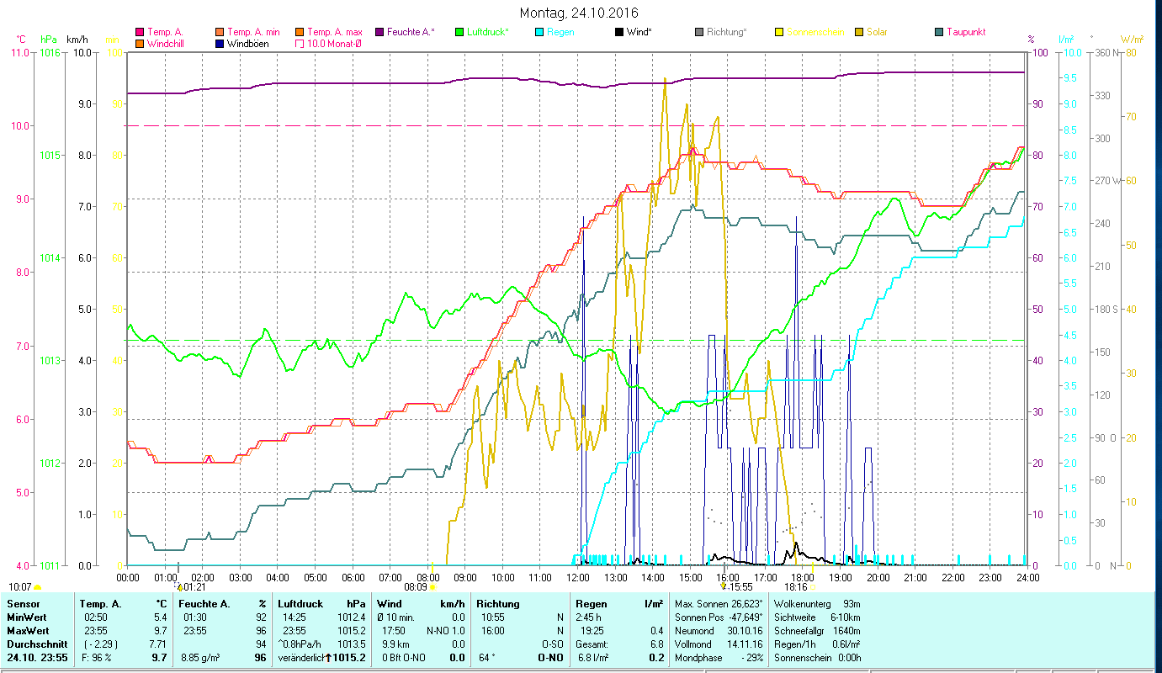Click the '°C' axis unit label

[21, 40]
